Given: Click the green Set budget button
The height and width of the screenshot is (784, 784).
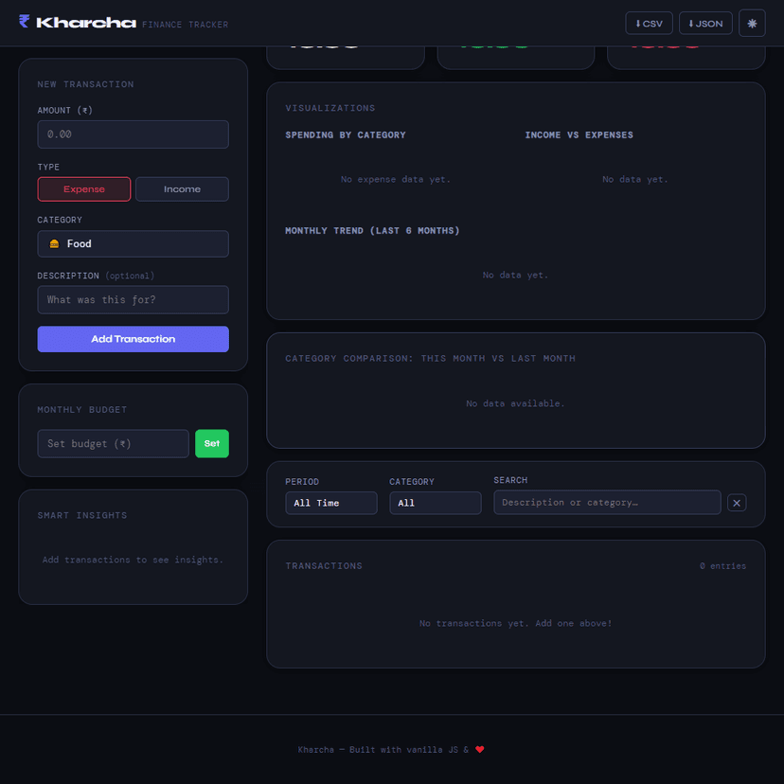Looking at the screenshot, I should (x=211, y=444).
